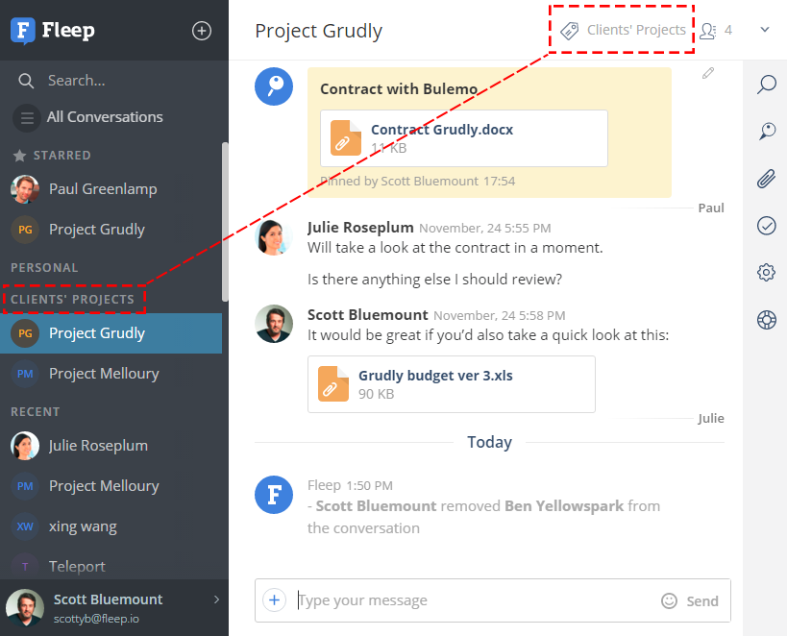Click the Contract Grudly.docx file icon
This screenshot has height=636, width=787.
(345, 138)
